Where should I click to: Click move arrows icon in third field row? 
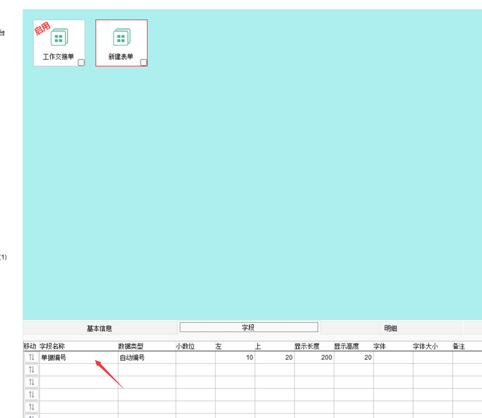(x=32, y=382)
